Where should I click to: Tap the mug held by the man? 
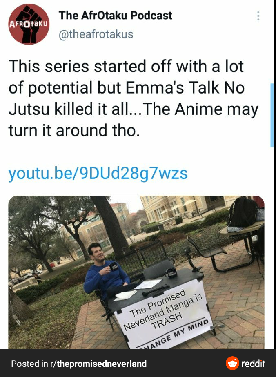point(113,266)
